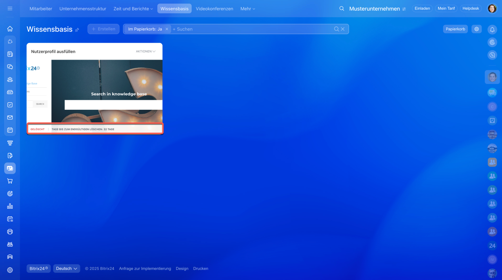Open the spiral CoPilot icon under the bell

tap(492, 42)
